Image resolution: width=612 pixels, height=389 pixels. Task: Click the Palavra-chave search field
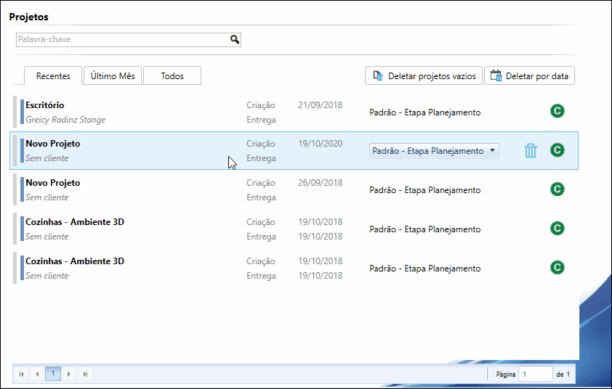click(129, 40)
